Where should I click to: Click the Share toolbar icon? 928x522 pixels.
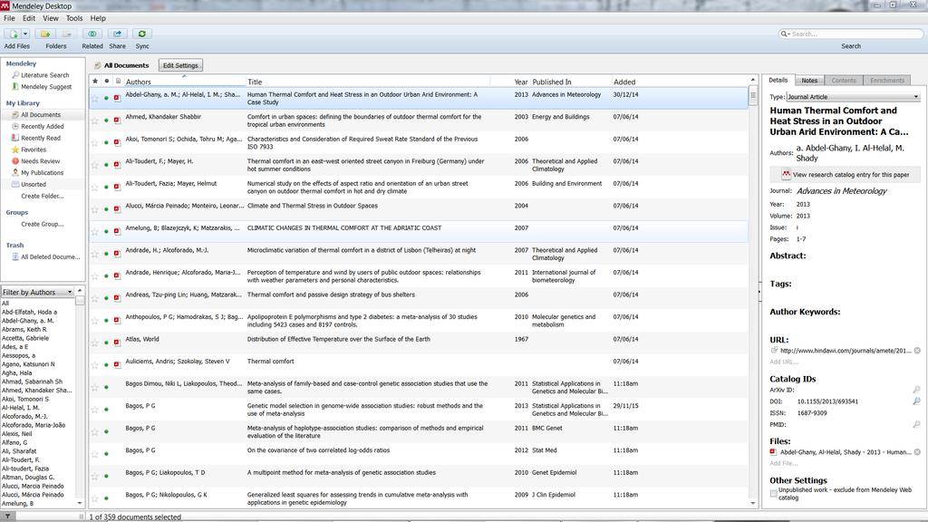point(117,34)
